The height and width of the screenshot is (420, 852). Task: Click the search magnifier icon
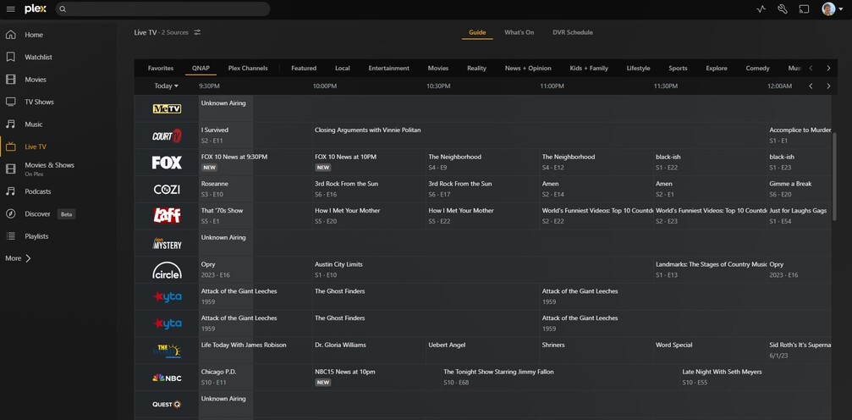tap(63, 9)
